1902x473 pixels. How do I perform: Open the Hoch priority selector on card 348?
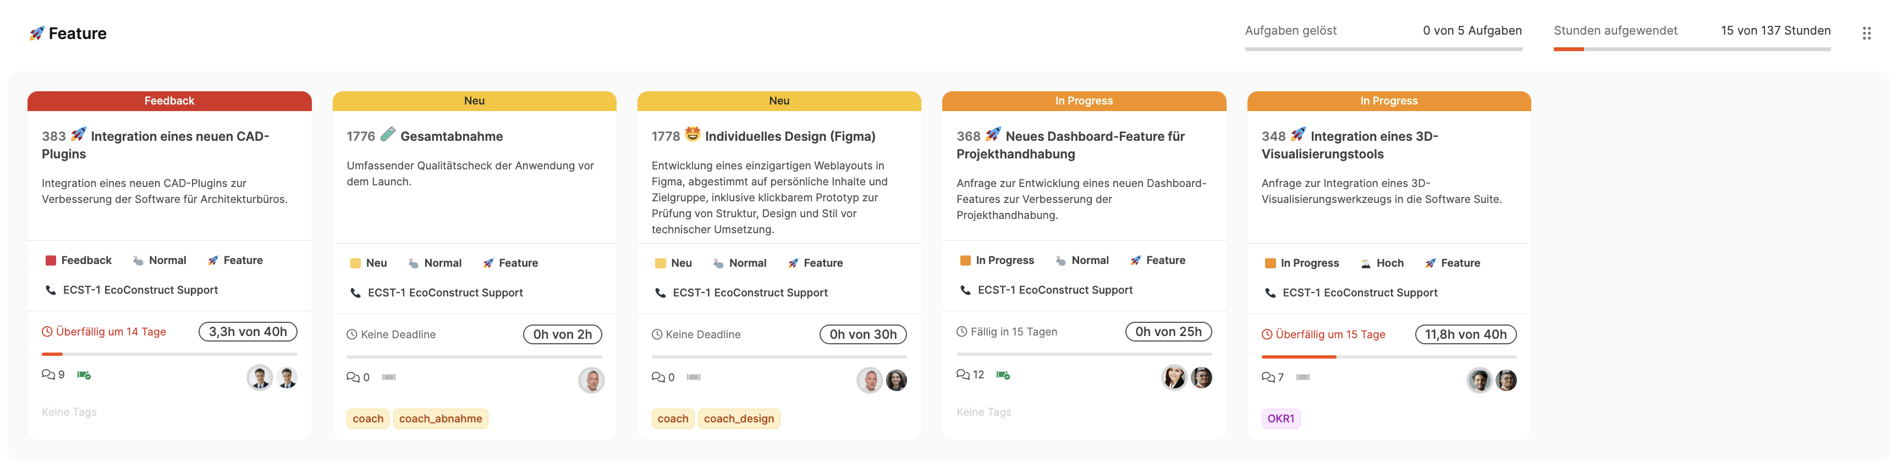1382,263
